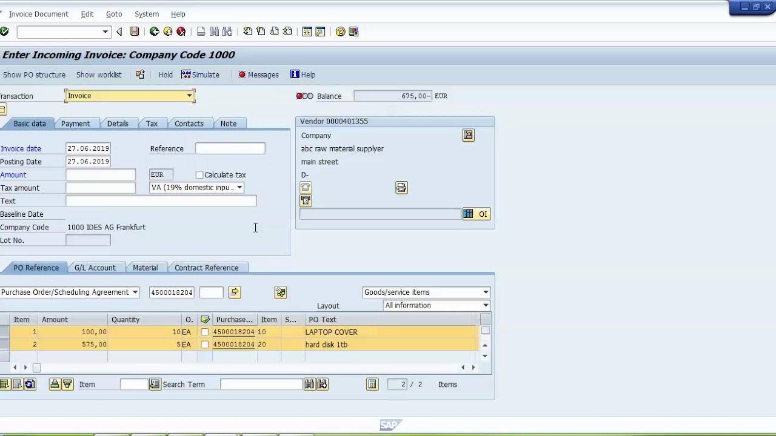Image resolution: width=776 pixels, height=436 pixels.
Task: Select row 1 via its row selector
Action: point(4,332)
